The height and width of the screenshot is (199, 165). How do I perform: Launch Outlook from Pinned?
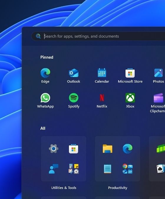pyautogui.click(x=74, y=76)
